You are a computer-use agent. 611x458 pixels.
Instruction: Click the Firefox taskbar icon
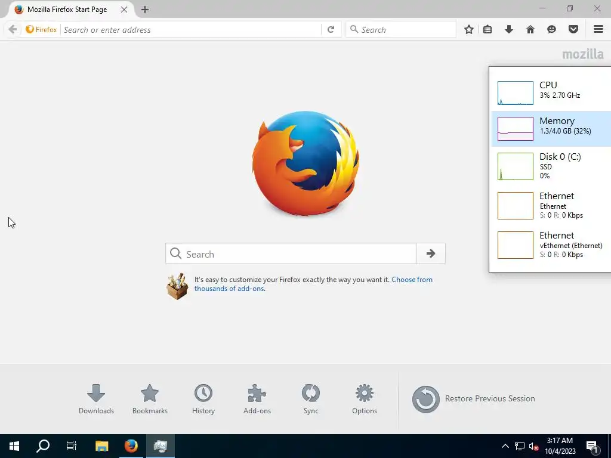click(131, 446)
